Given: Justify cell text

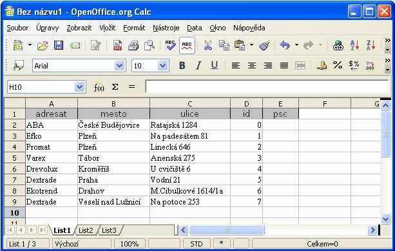Looking at the screenshot, I should 284,66.
